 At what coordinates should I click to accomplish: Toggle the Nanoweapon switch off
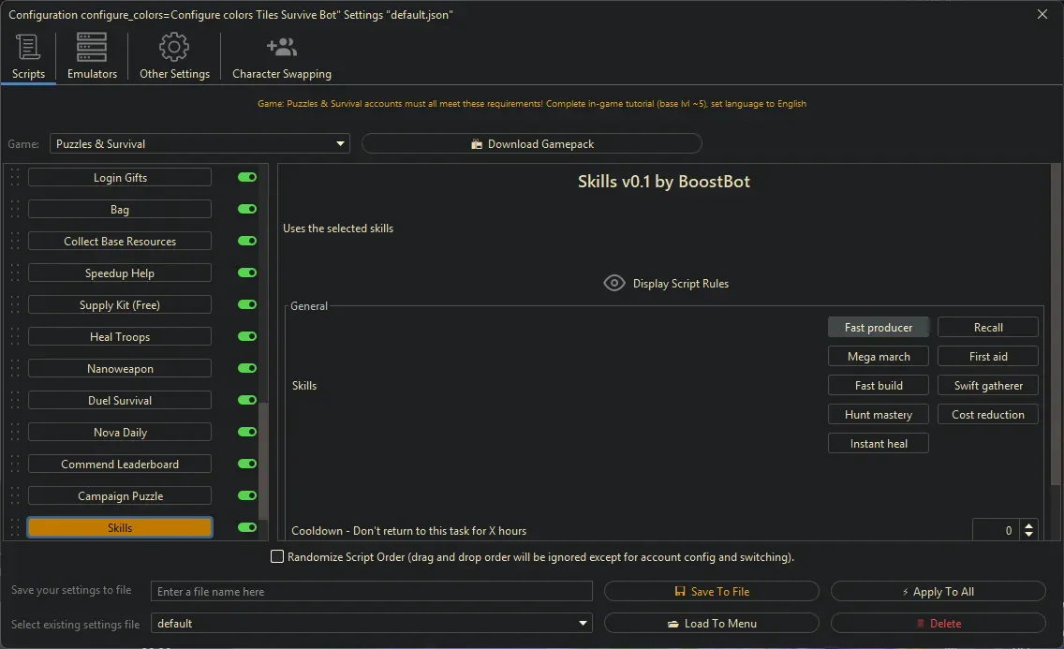(x=245, y=368)
